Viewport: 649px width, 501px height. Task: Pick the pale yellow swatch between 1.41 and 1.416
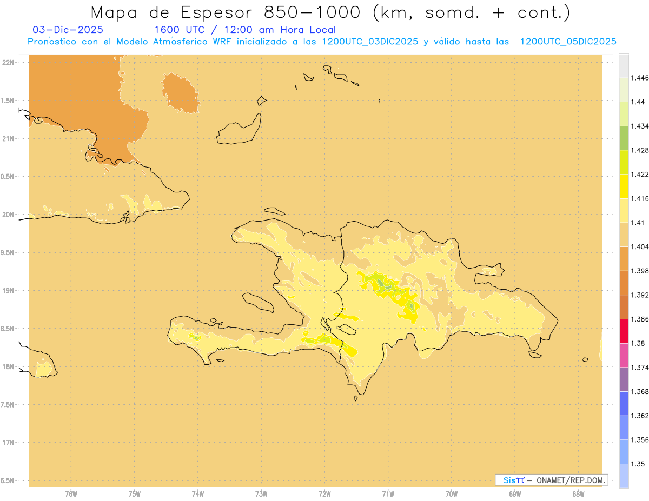(624, 210)
